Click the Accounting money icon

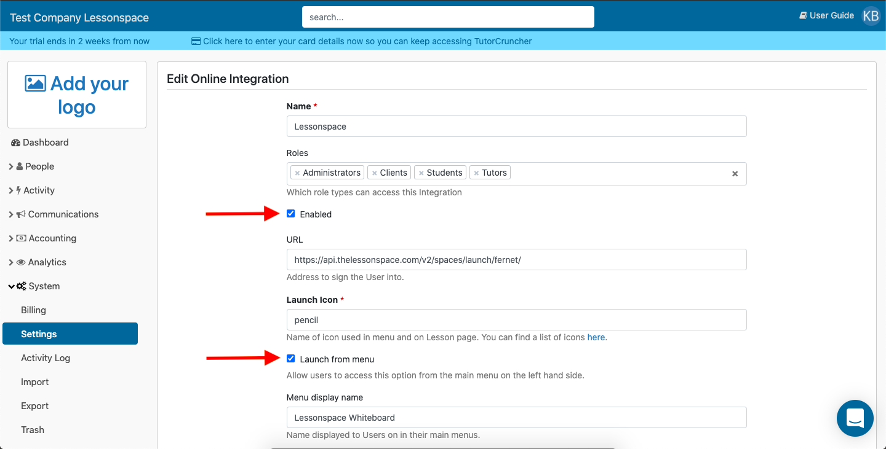pos(21,238)
